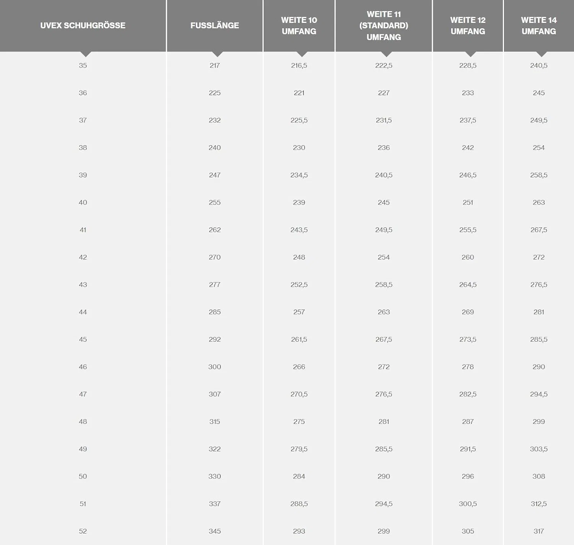Click the UVEX SCHUHGRÖSSE column header
Image resolution: width=574 pixels, height=545 pixels.
(x=83, y=25)
